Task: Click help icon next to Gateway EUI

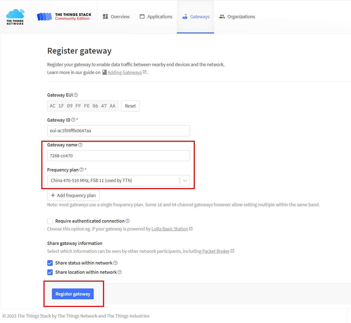Action: [76, 95]
